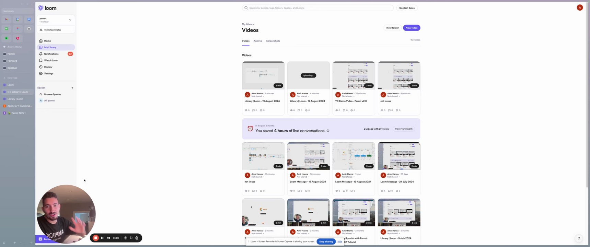This screenshot has width=590, height=247.
Task: Open pinned Gmail tab in browser sidebar
Action: pos(6,20)
